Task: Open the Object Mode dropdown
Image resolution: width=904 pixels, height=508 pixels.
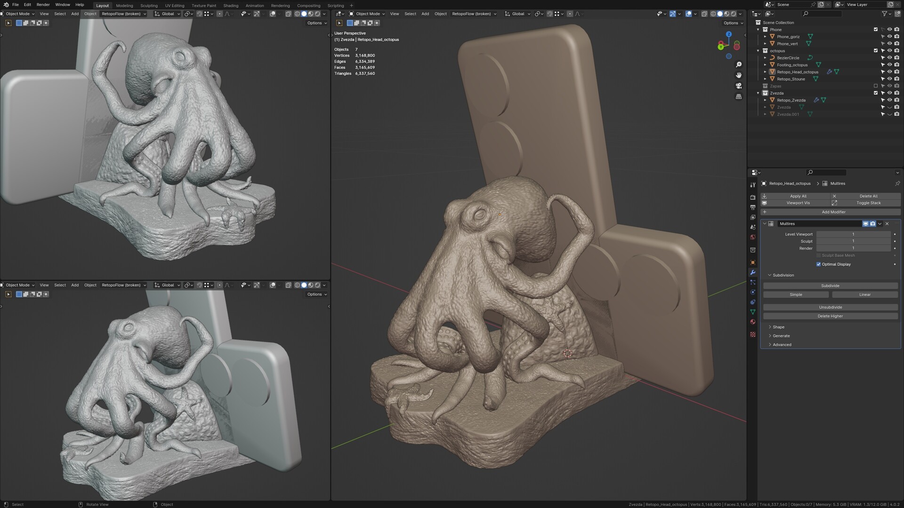Action: [366, 14]
